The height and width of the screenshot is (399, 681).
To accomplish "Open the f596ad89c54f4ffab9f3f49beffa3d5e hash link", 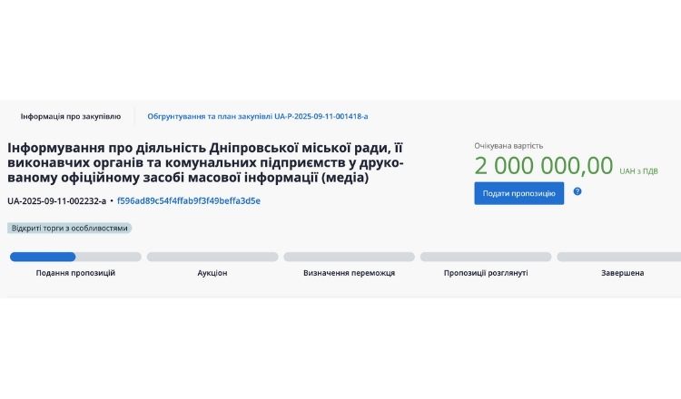I will point(189,200).
